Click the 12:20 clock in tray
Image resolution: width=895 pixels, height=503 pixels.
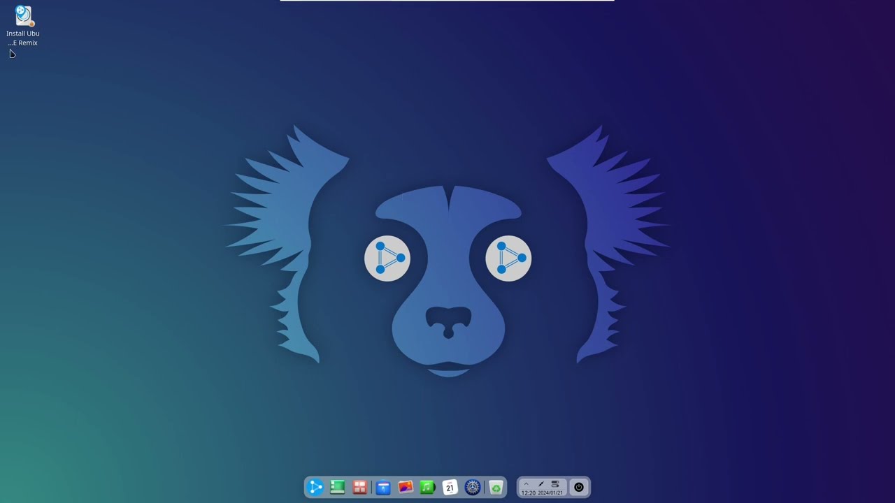528,493
